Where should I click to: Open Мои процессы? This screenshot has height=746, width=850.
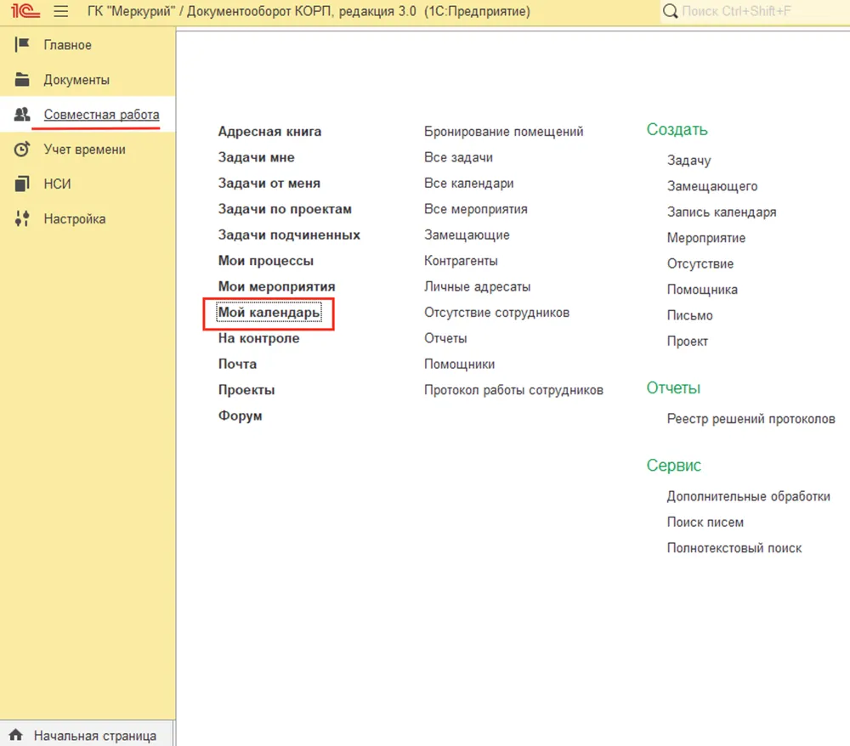click(x=265, y=261)
